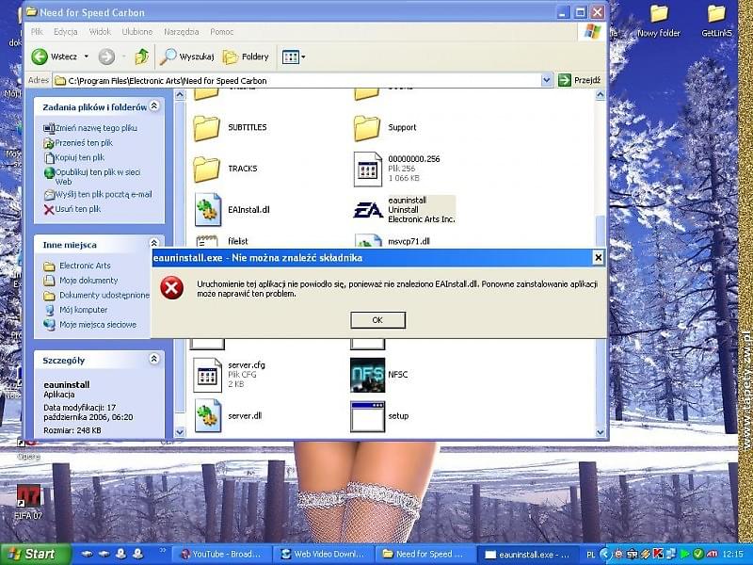
Task: Select the filelist file icon
Action: [207, 241]
